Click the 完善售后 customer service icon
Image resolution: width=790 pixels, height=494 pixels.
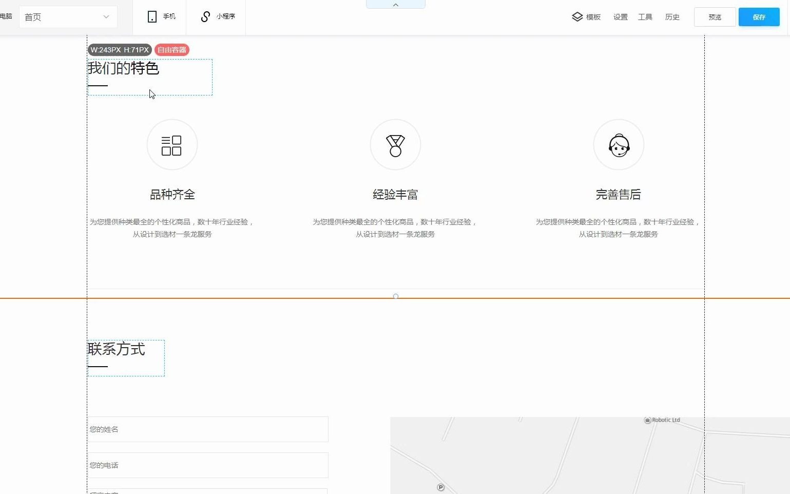click(x=619, y=145)
